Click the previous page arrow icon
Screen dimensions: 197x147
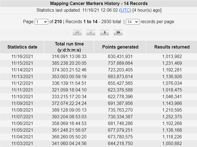pyautogui.click(x=91, y=33)
